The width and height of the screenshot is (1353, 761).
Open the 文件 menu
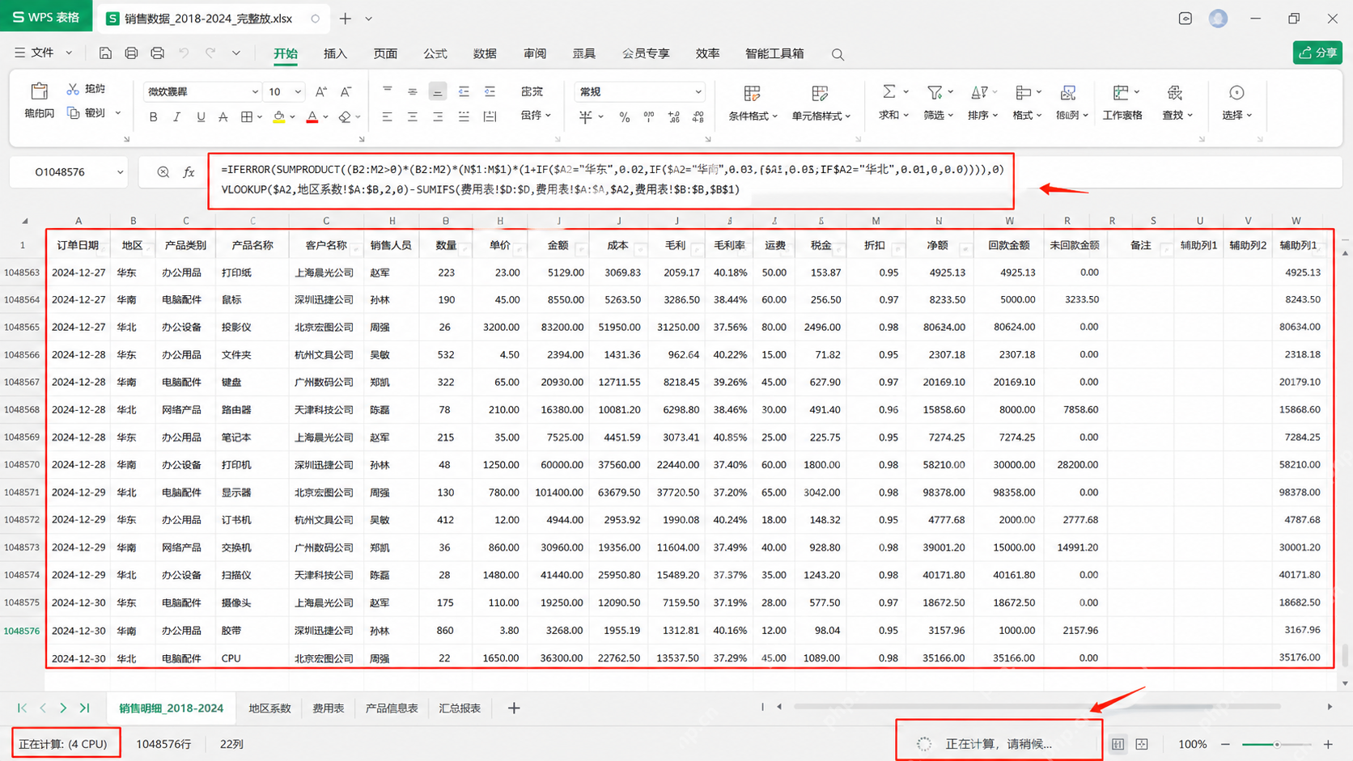42,53
